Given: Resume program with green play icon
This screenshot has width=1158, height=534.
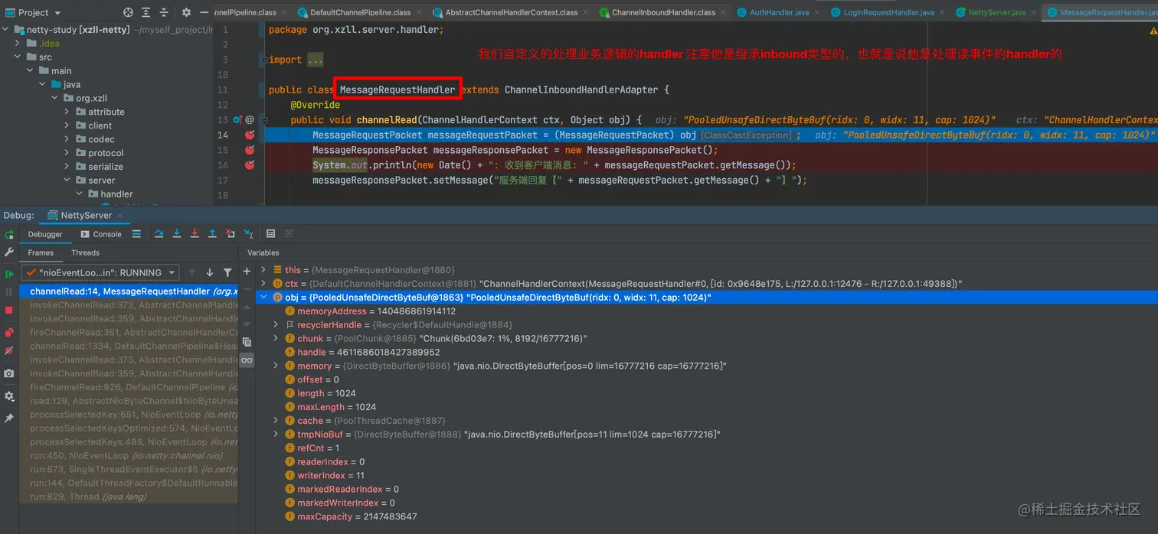Looking at the screenshot, I should (9, 274).
